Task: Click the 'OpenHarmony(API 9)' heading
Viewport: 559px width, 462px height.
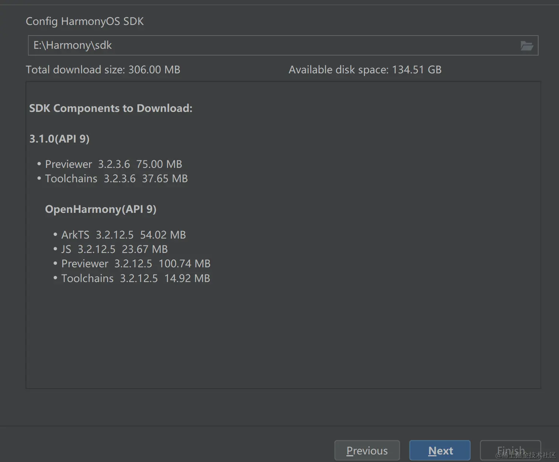Action: [x=101, y=209]
